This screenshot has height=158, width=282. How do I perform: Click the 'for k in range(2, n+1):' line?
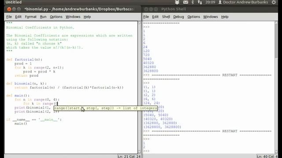[x=39, y=68]
